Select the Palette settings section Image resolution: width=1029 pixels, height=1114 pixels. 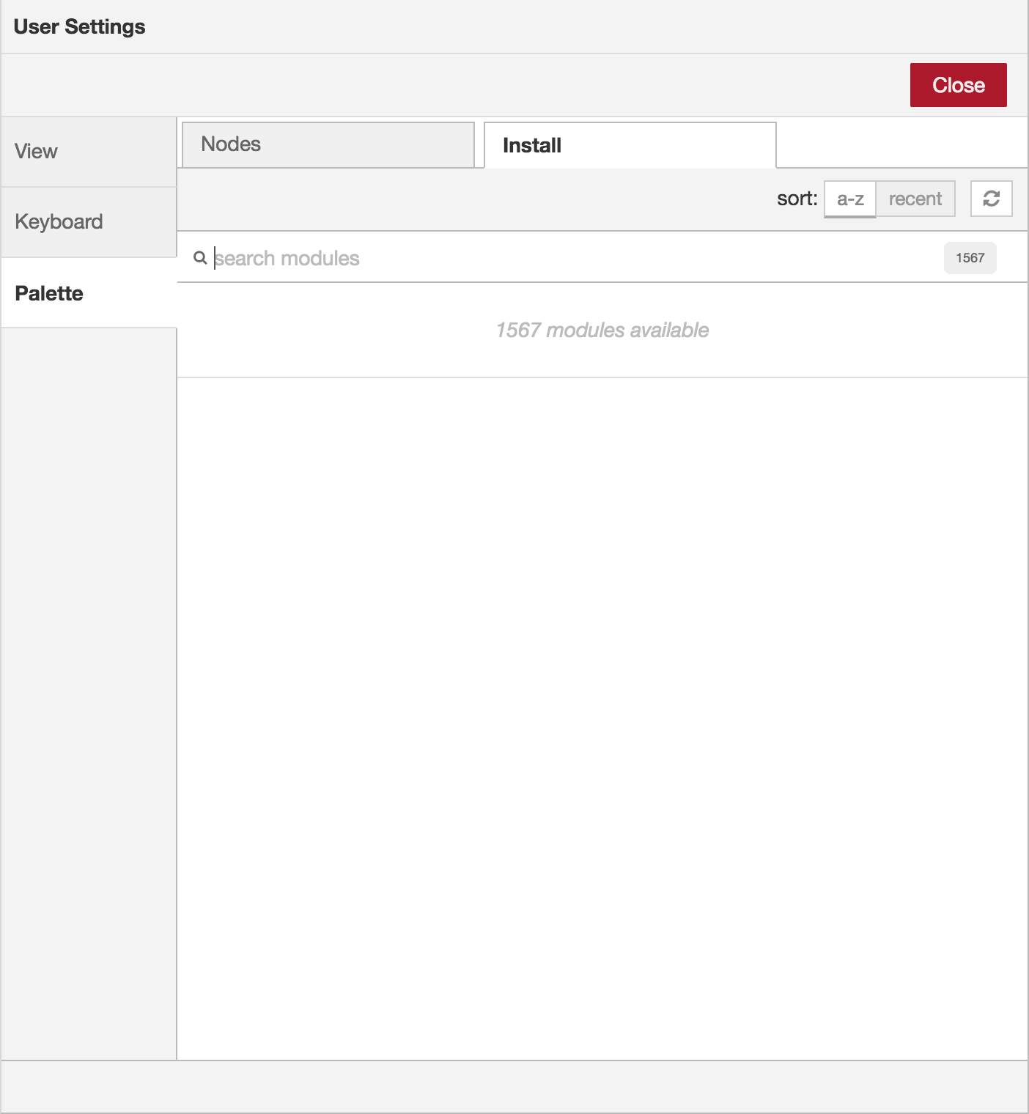pos(48,293)
